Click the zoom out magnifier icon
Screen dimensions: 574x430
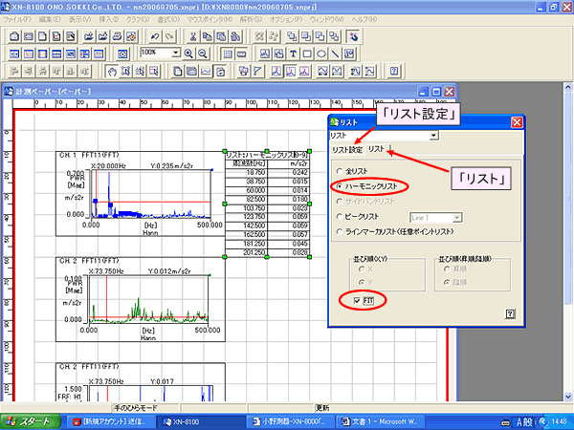203,54
